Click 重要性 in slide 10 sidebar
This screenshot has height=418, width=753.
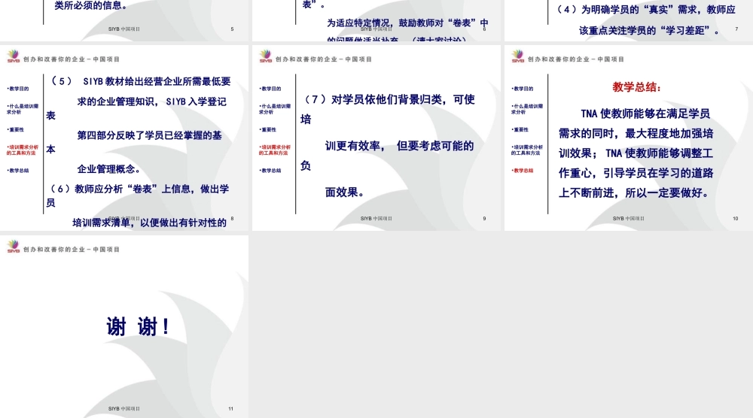pyautogui.click(x=520, y=129)
